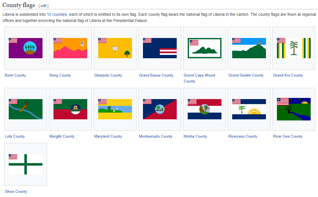Visit the Grand Bassa County link
This screenshot has width=318, height=197.
(x=156, y=75)
